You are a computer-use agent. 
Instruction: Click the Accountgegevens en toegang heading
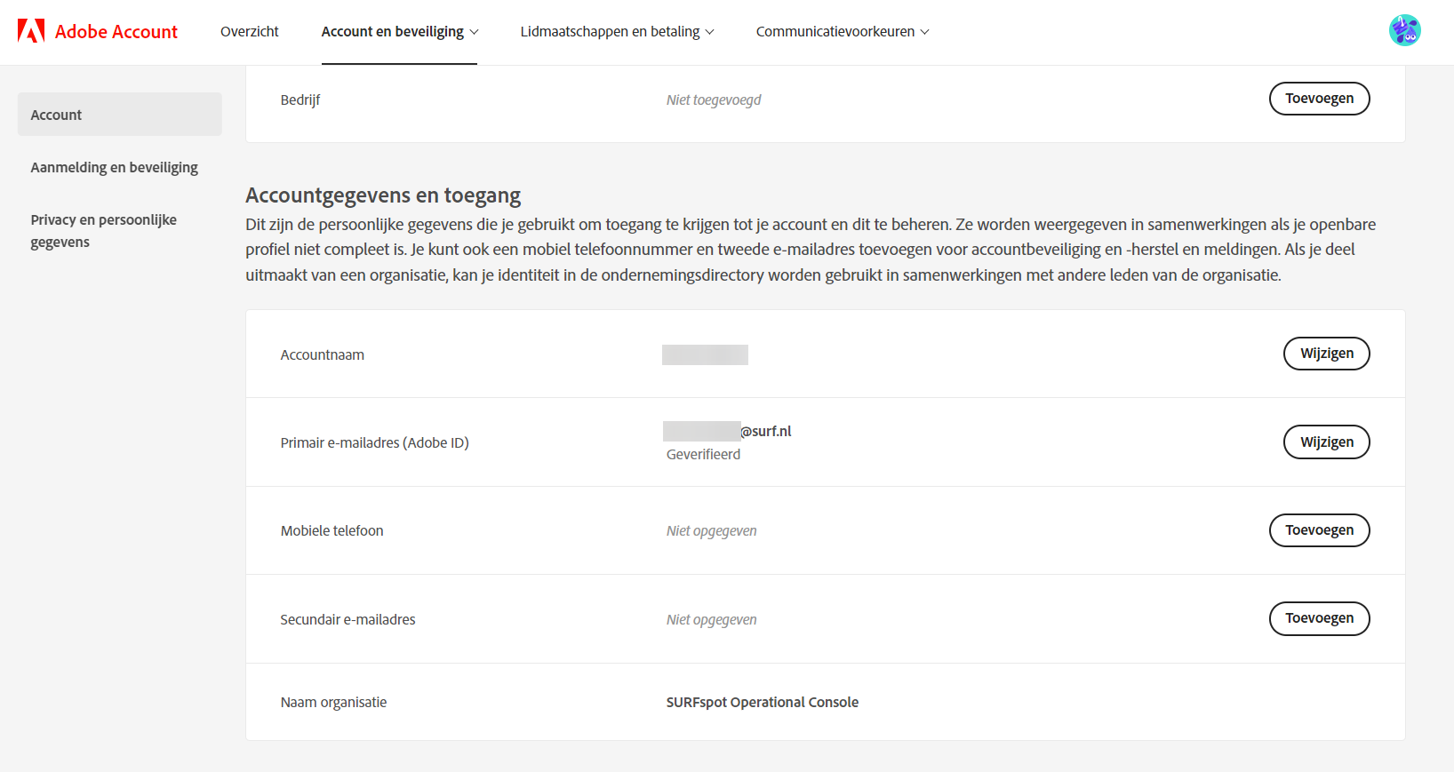click(383, 195)
